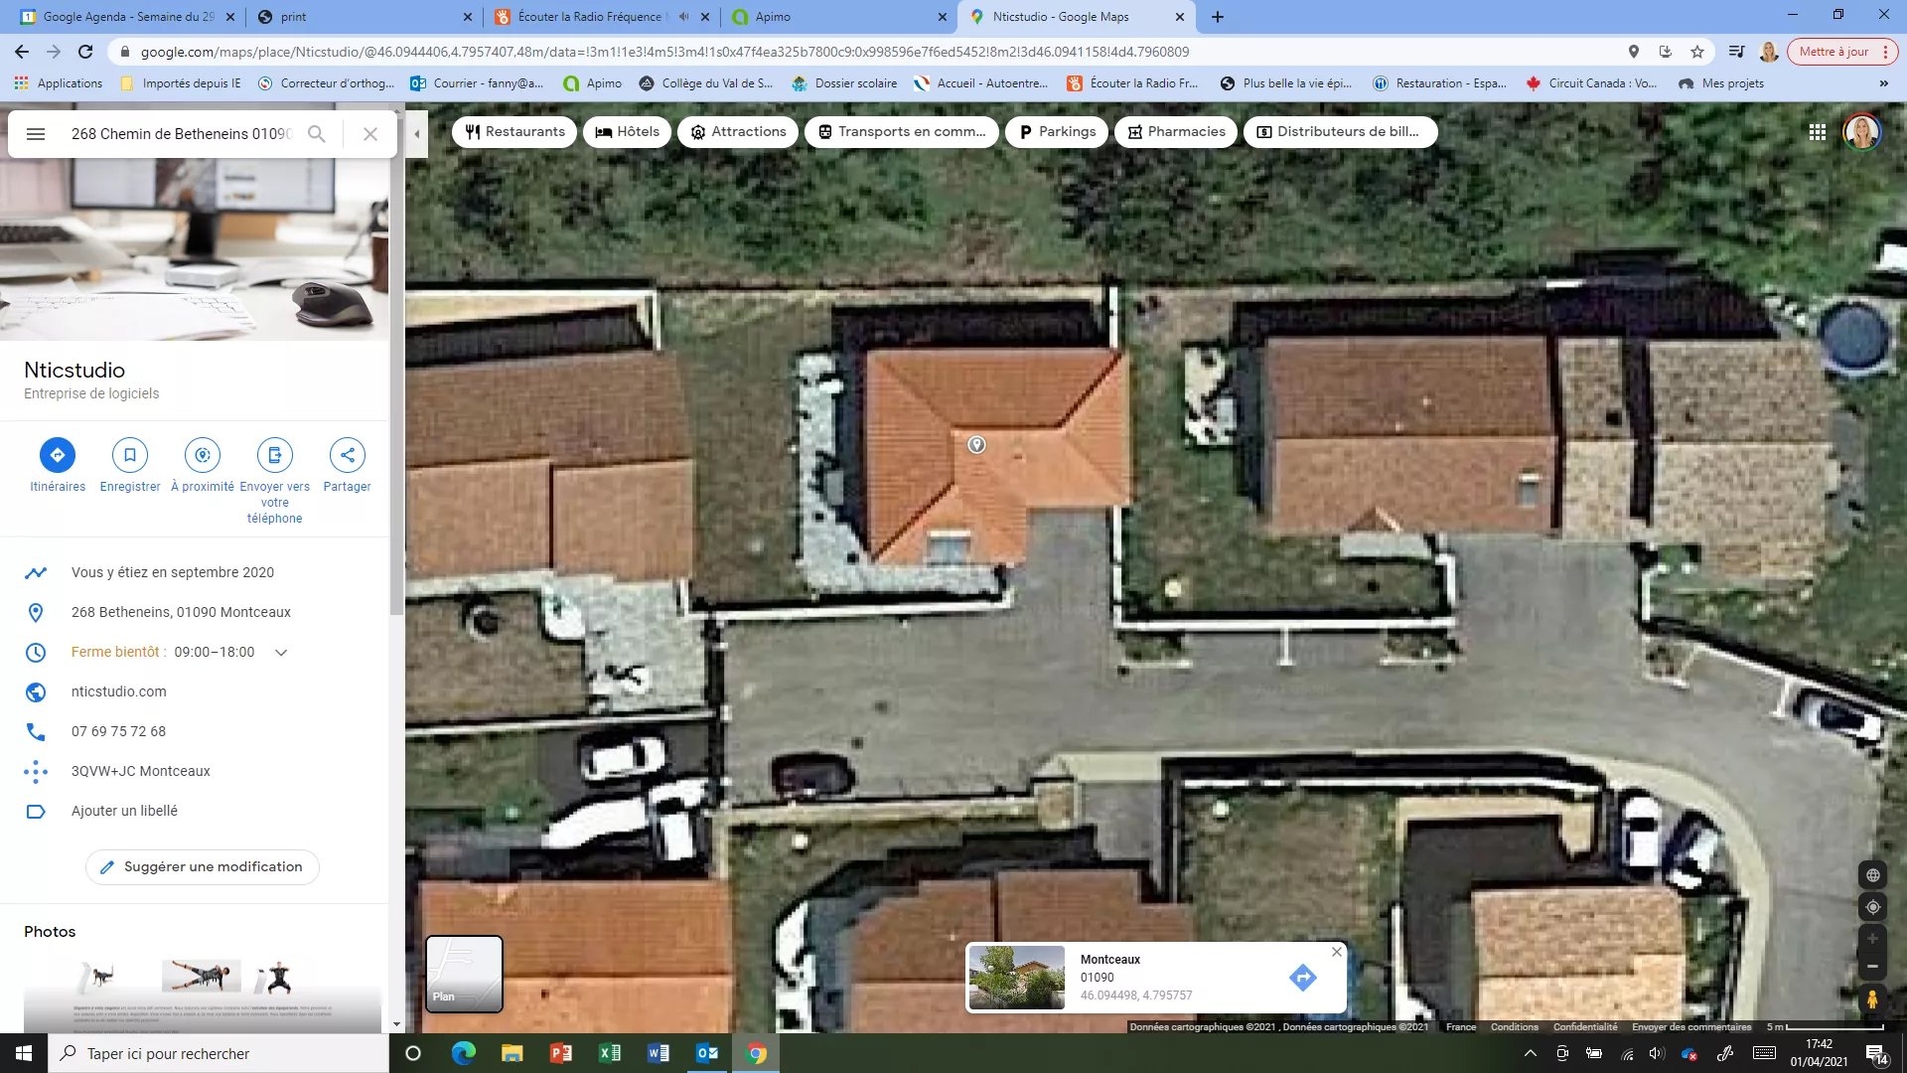Open Importés depuis IE bookmark folder
Viewport: 1907px width, 1073px height.
point(181,83)
